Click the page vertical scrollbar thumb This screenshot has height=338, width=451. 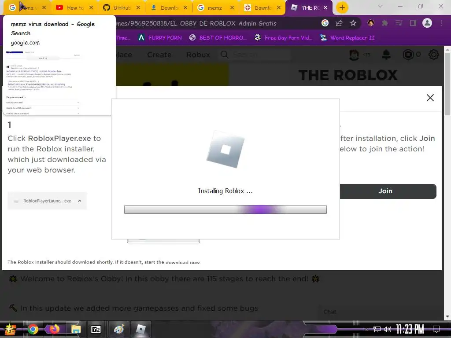[x=447, y=84]
